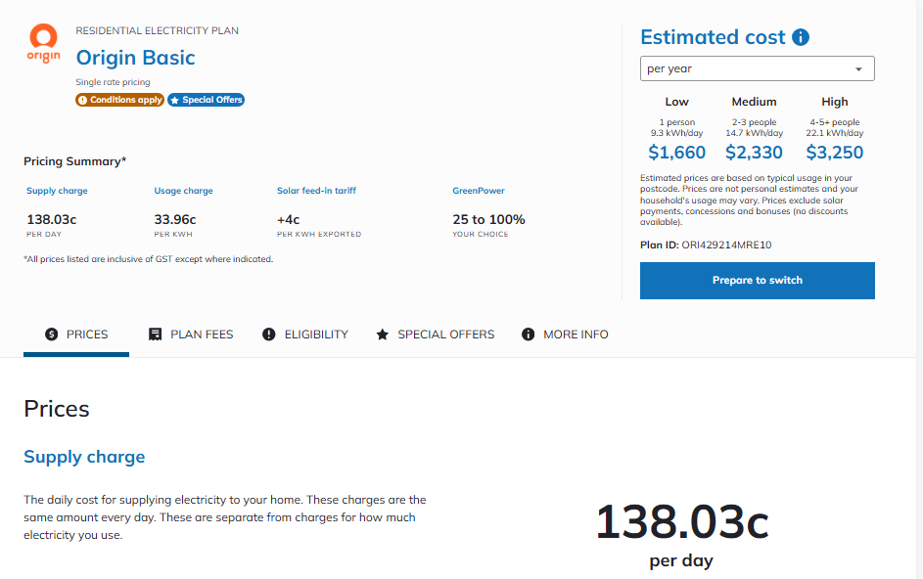Click the Prepare to switch button
This screenshot has height=579, width=923.
(x=757, y=281)
